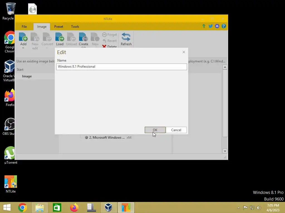Click the scroll up arrow in NTLite

[x=225, y=67]
